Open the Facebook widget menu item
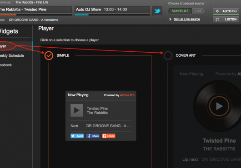Screen dimensions: 241x168 click(x=6, y=65)
